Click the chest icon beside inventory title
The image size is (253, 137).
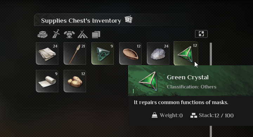click(x=129, y=20)
